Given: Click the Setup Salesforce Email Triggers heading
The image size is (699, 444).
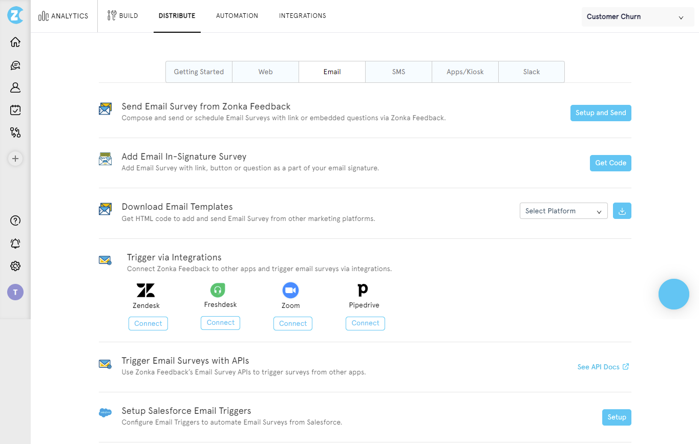Looking at the screenshot, I should pyautogui.click(x=186, y=411).
